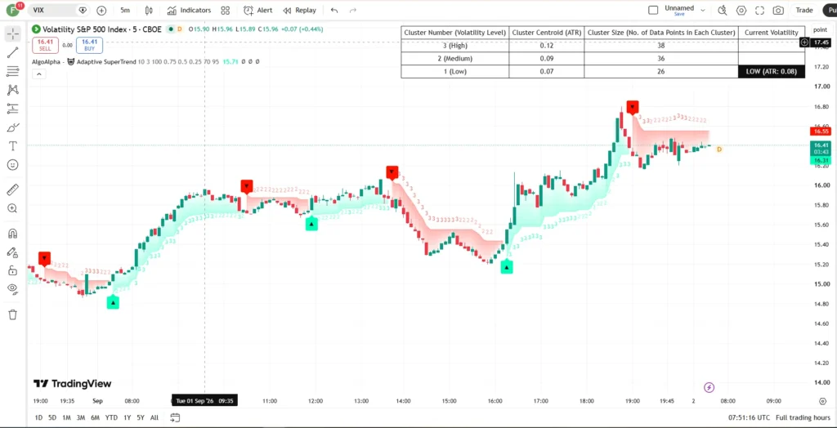Select the 5D time range

[51, 417]
